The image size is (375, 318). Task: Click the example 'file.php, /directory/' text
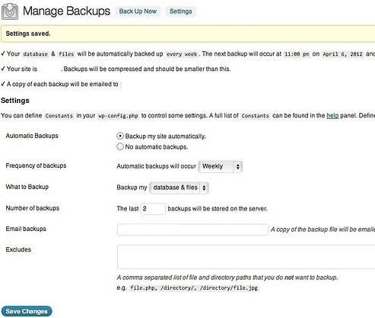coord(194,288)
